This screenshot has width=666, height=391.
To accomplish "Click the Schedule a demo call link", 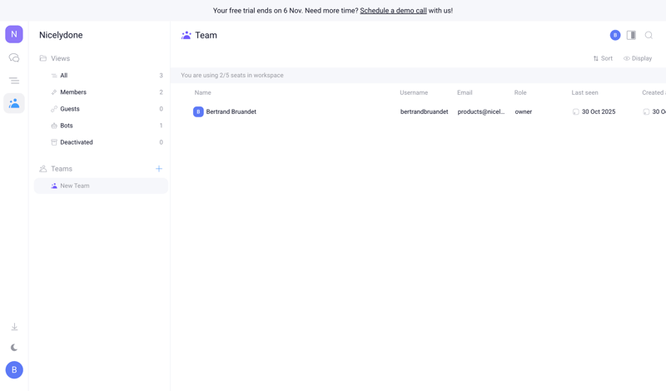I will (393, 11).
